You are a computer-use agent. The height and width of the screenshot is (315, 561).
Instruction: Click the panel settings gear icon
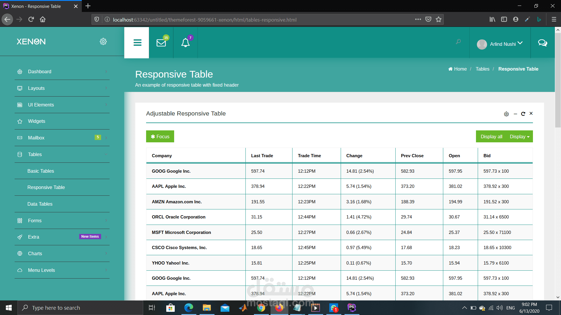[x=506, y=114]
